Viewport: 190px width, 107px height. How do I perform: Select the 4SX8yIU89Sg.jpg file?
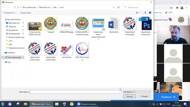coord(66,26)
